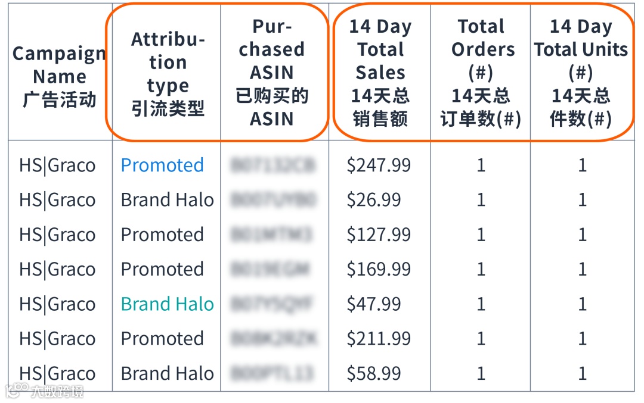Select the $247.99 sales cell
The width and height of the screenshot is (644, 403).
click(x=379, y=165)
